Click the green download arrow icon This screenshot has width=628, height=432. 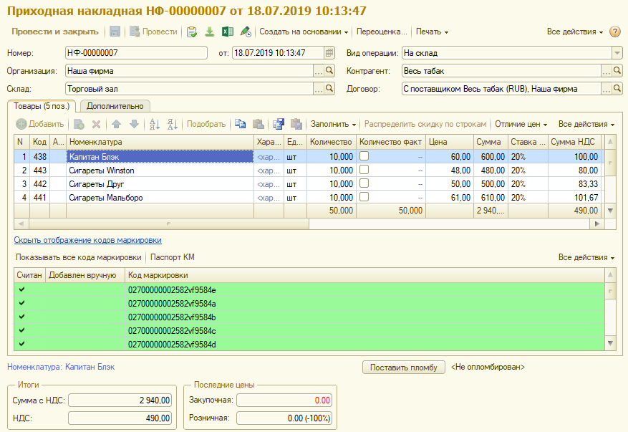210,32
